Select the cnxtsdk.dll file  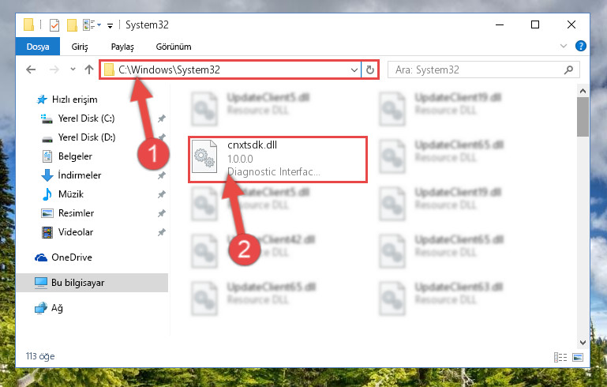point(277,160)
